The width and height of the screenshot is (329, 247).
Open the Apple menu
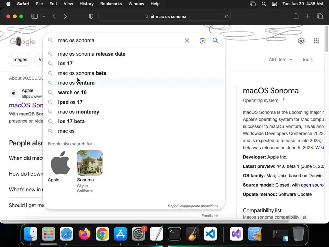8,4
